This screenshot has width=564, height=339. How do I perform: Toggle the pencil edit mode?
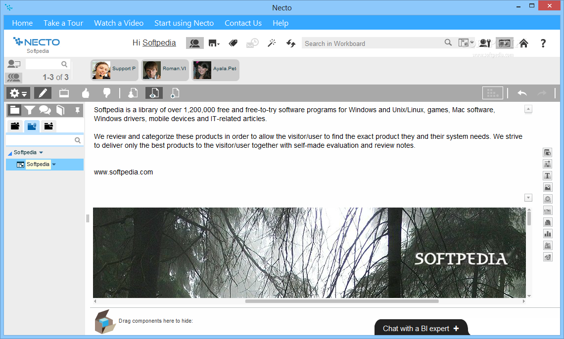43,93
